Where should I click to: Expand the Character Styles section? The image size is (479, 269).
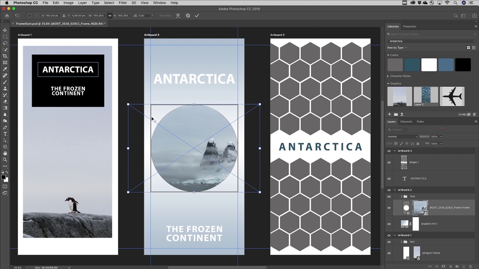388,76
